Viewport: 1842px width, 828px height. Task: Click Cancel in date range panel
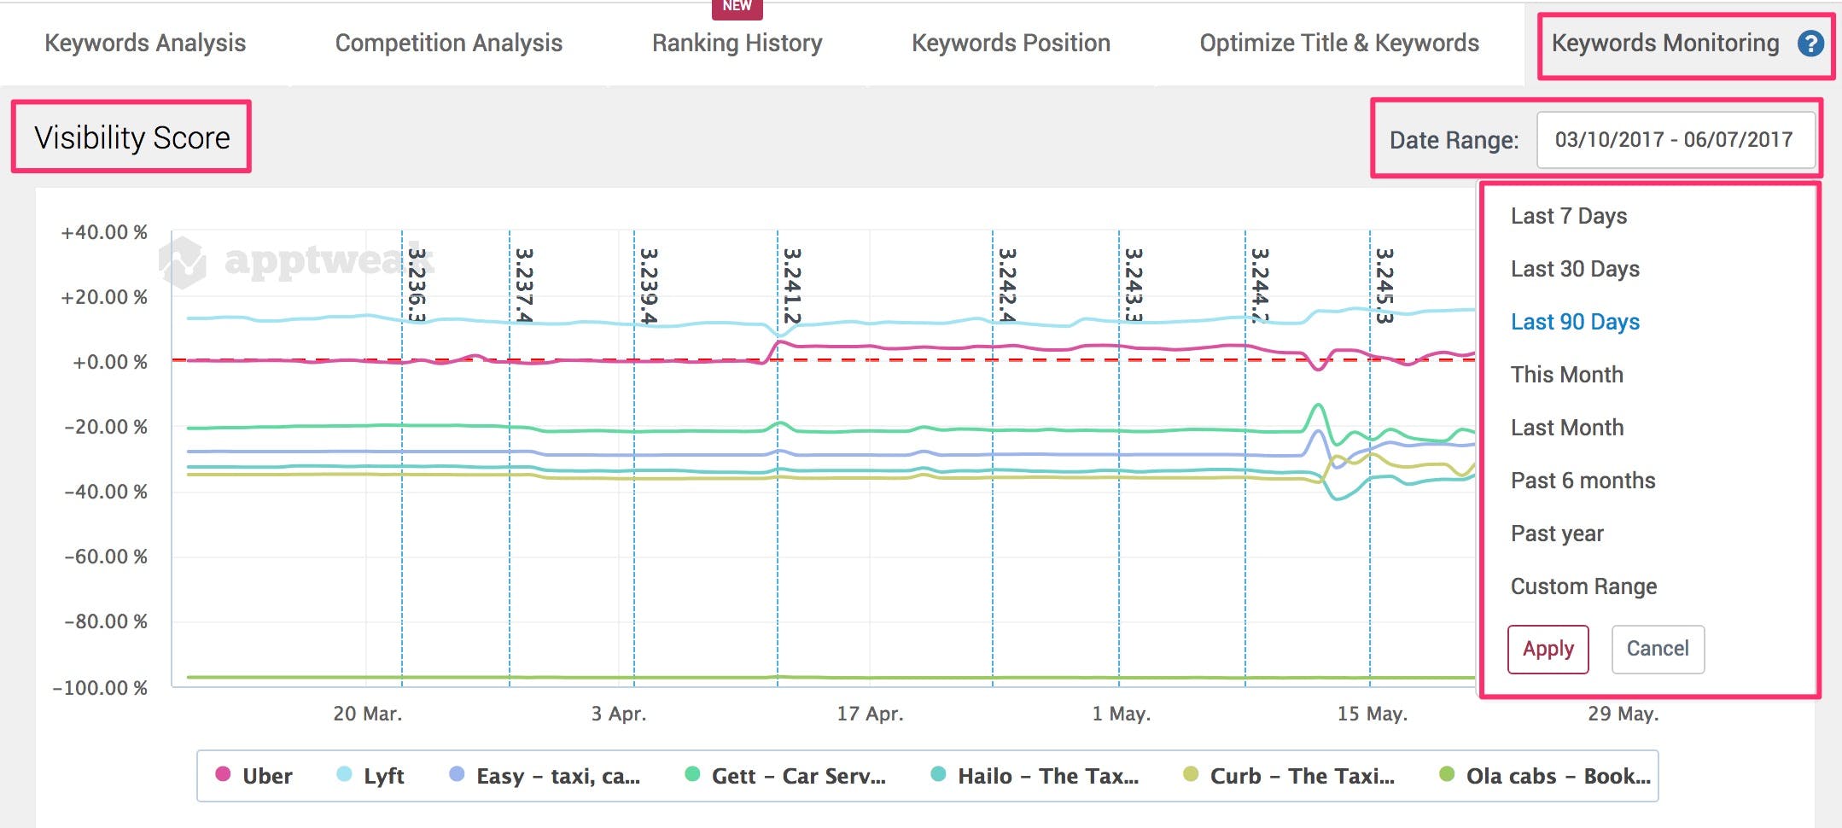pyautogui.click(x=1657, y=649)
